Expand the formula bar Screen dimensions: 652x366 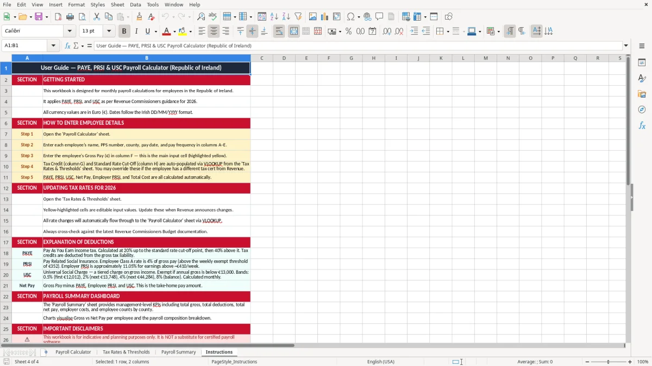pos(626,46)
